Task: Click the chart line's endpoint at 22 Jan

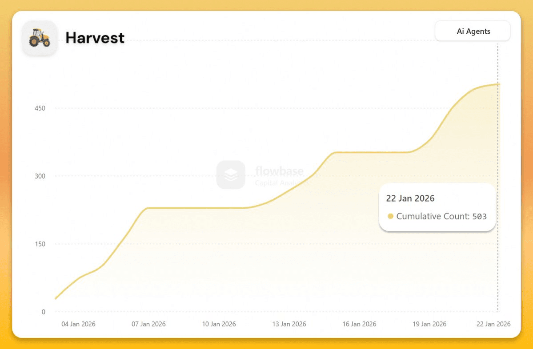Action: tap(498, 84)
